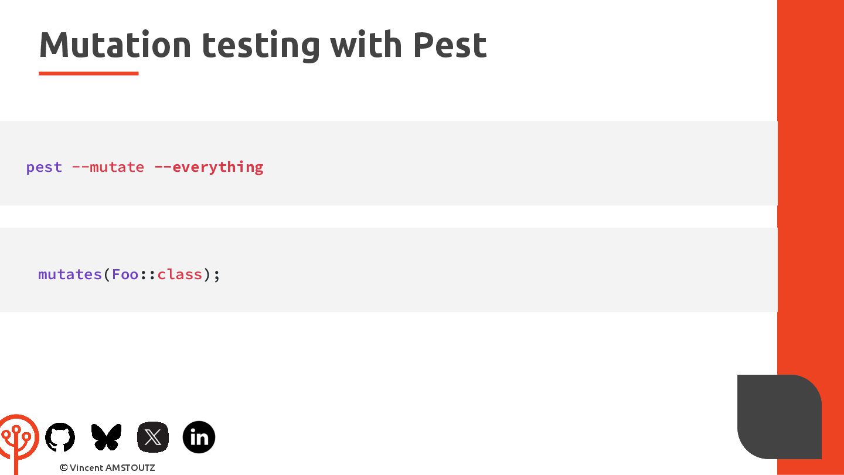The height and width of the screenshot is (475, 844).
Task: Click the GitHub octocat icon
Action: pyautogui.click(x=60, y=437)
